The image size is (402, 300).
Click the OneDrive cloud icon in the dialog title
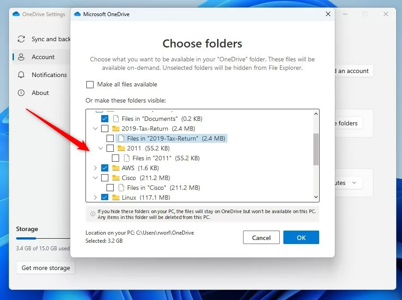click(77, 14)
